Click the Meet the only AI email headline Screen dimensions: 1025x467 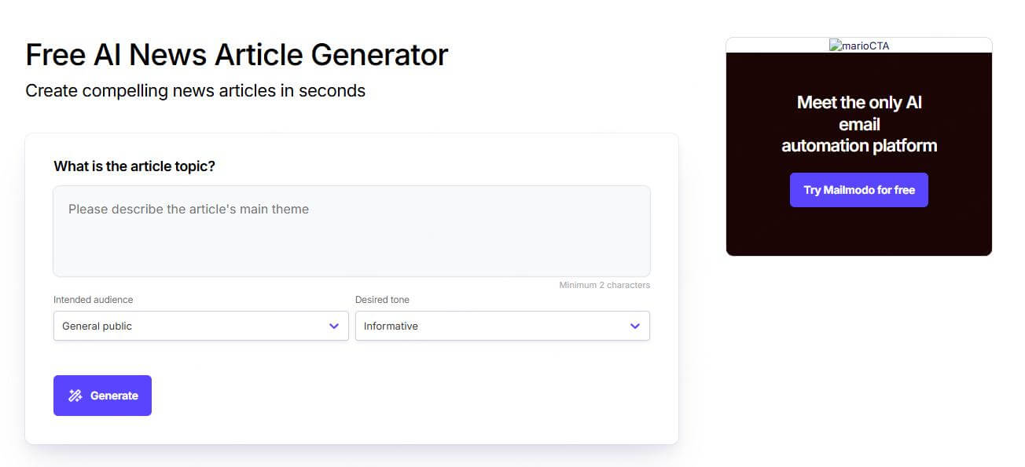click(858, 124)
